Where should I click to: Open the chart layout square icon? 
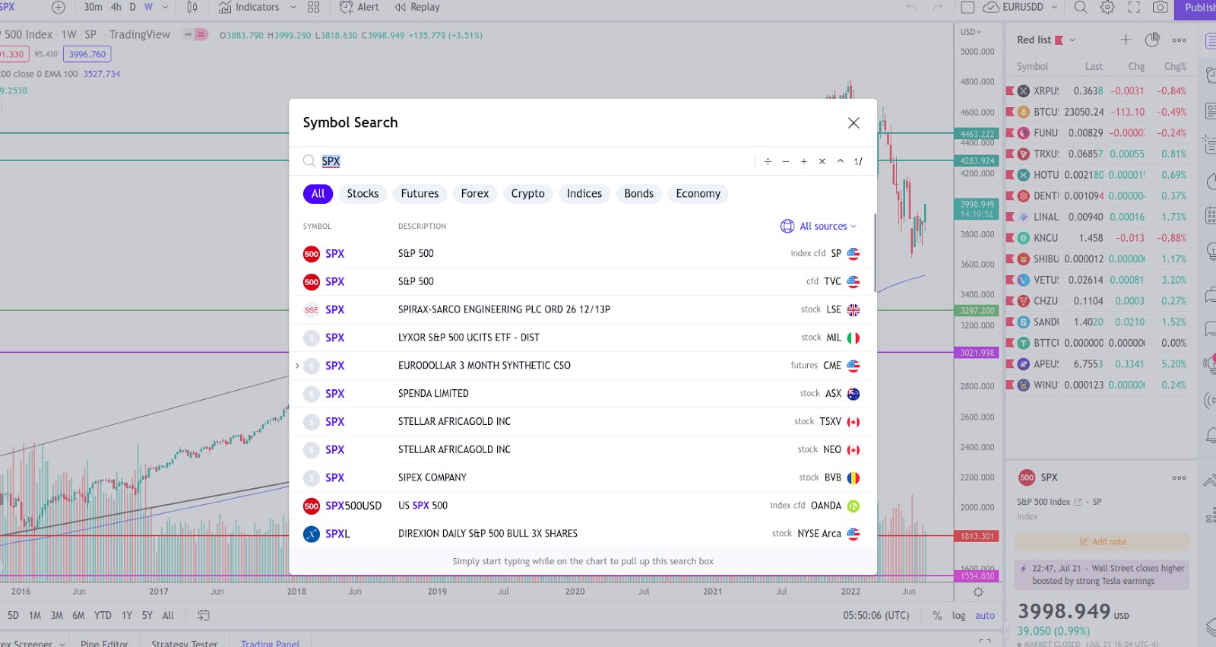point(967,7)
